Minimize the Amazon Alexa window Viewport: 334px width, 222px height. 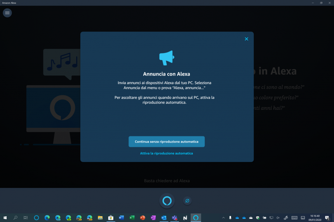point(313,3)
